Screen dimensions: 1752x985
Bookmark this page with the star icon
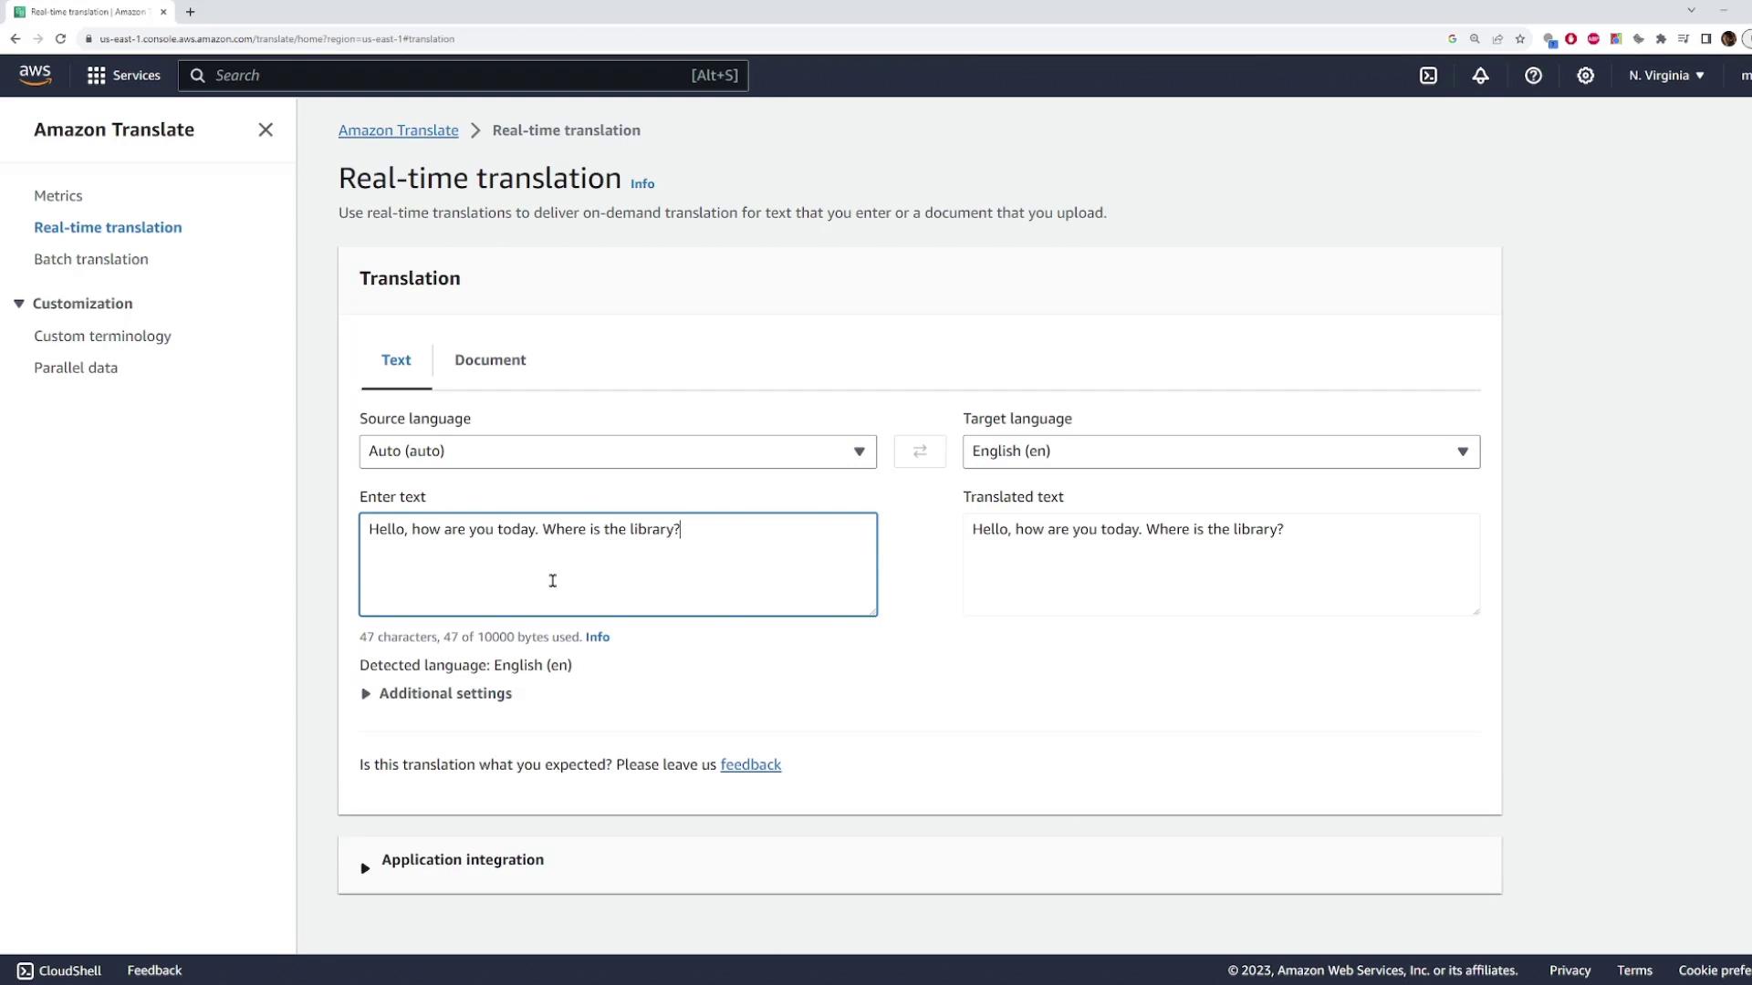(1520, 38)
